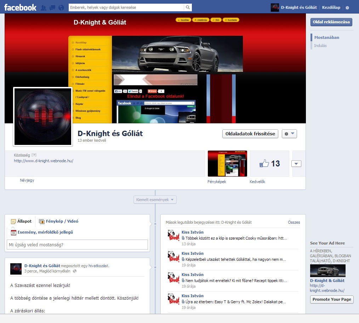This screenshot has width=359, height=323.
Task: Open Kezdőlap in top bar
Action: [x=331, y=7]
